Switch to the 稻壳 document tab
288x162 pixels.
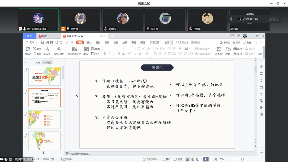[x=43, y=36]
